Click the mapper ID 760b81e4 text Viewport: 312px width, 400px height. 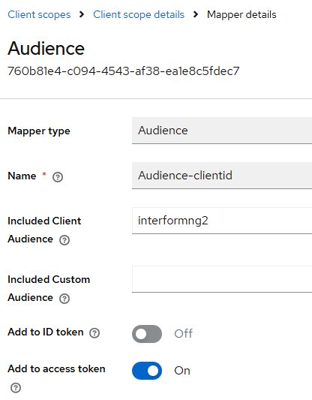point(124,71)
